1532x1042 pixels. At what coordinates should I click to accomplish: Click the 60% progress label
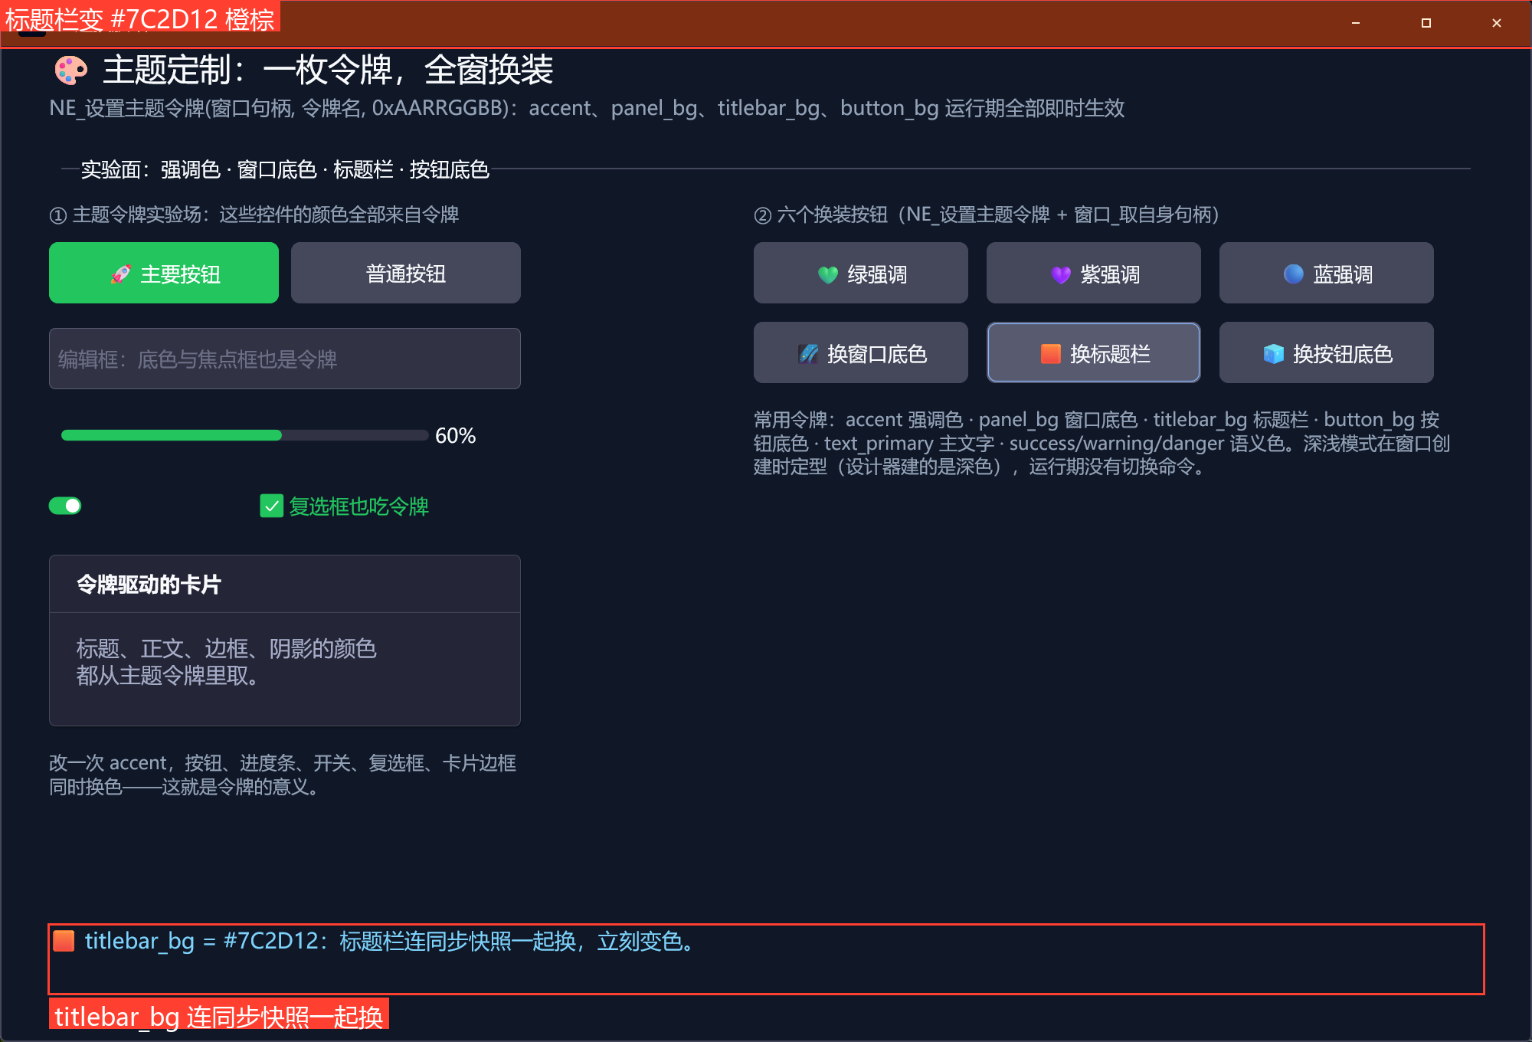click(x=455, y=436)
